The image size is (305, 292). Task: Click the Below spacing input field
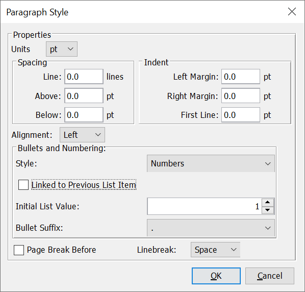click(x=84, y=115)
